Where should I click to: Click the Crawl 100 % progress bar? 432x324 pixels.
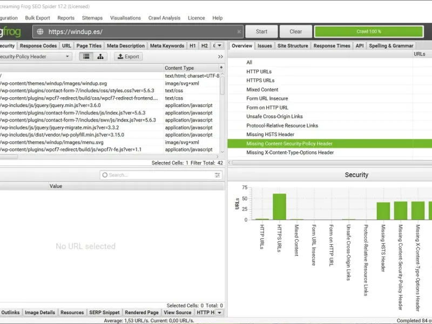369,31
